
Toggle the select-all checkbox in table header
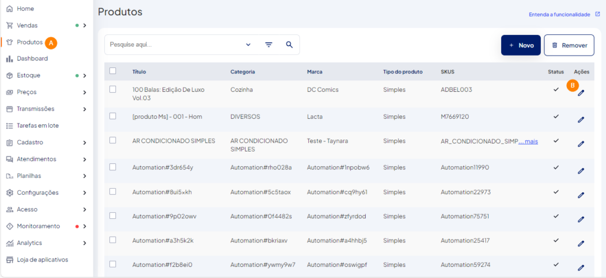click(x=113, y=70)
